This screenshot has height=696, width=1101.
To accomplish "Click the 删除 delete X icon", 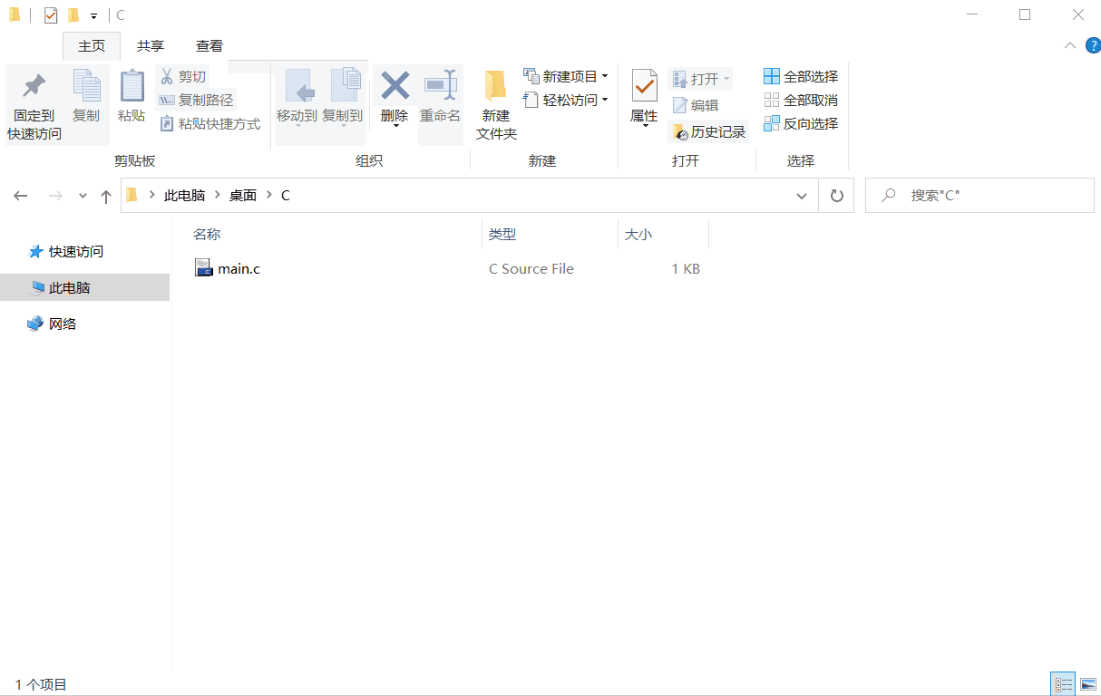I will pos(395,86).
